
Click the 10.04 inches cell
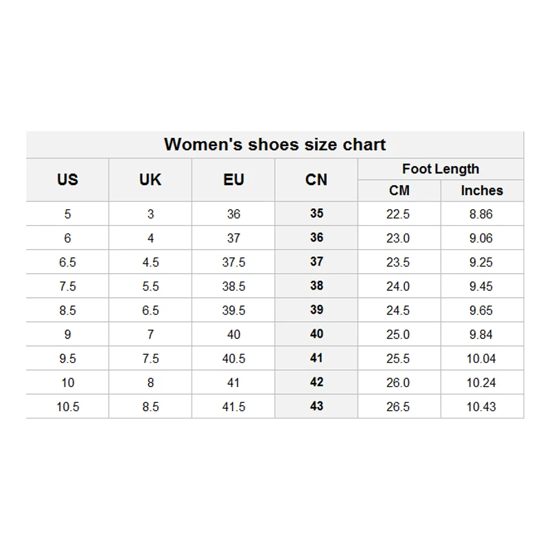tap(482, 358)
